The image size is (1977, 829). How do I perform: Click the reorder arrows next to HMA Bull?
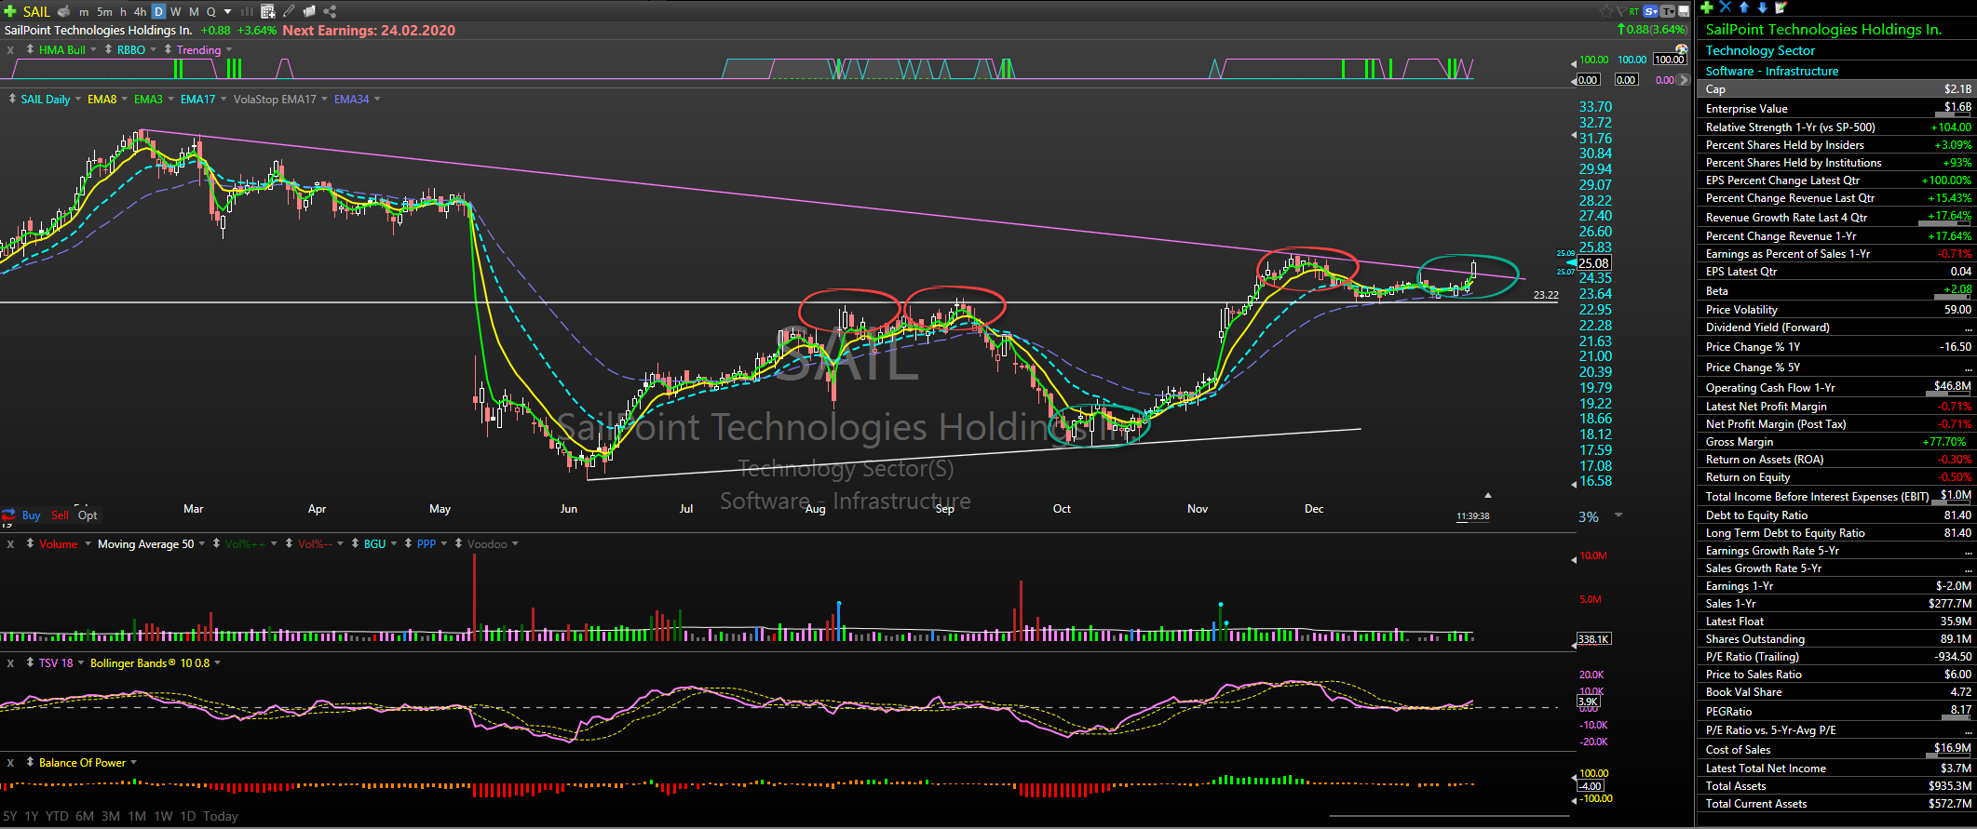click(x=30, y=49)
